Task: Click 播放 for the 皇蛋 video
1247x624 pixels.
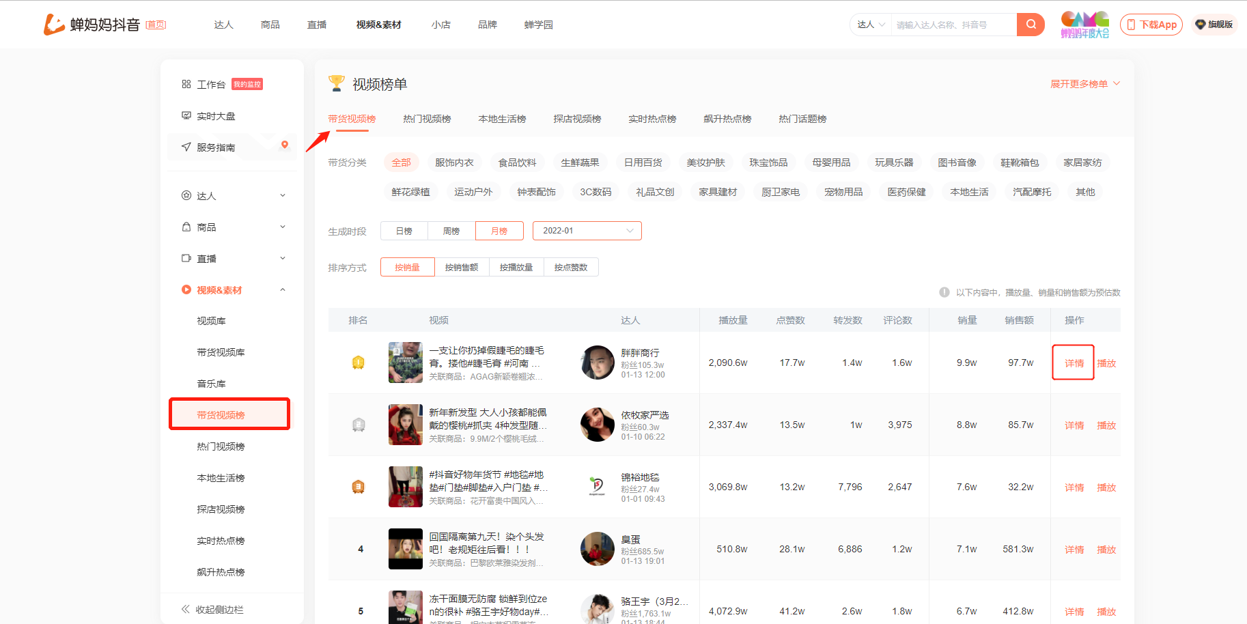Action: point(1106,550)
